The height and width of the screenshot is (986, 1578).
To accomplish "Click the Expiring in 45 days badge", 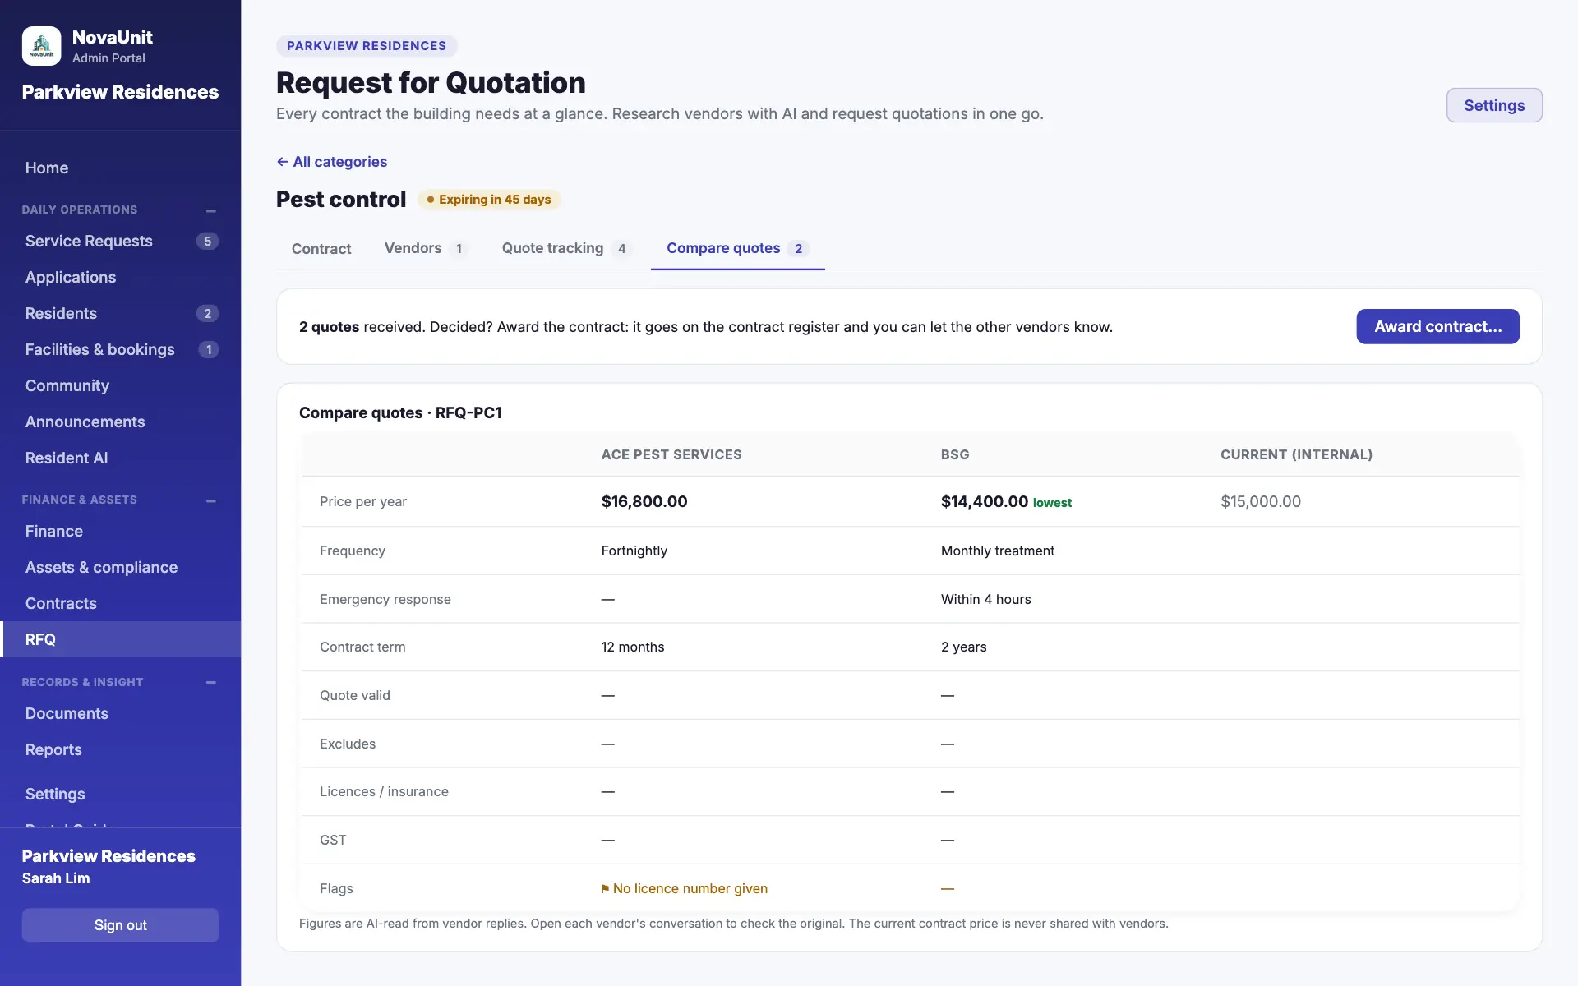I will point(489,200).
